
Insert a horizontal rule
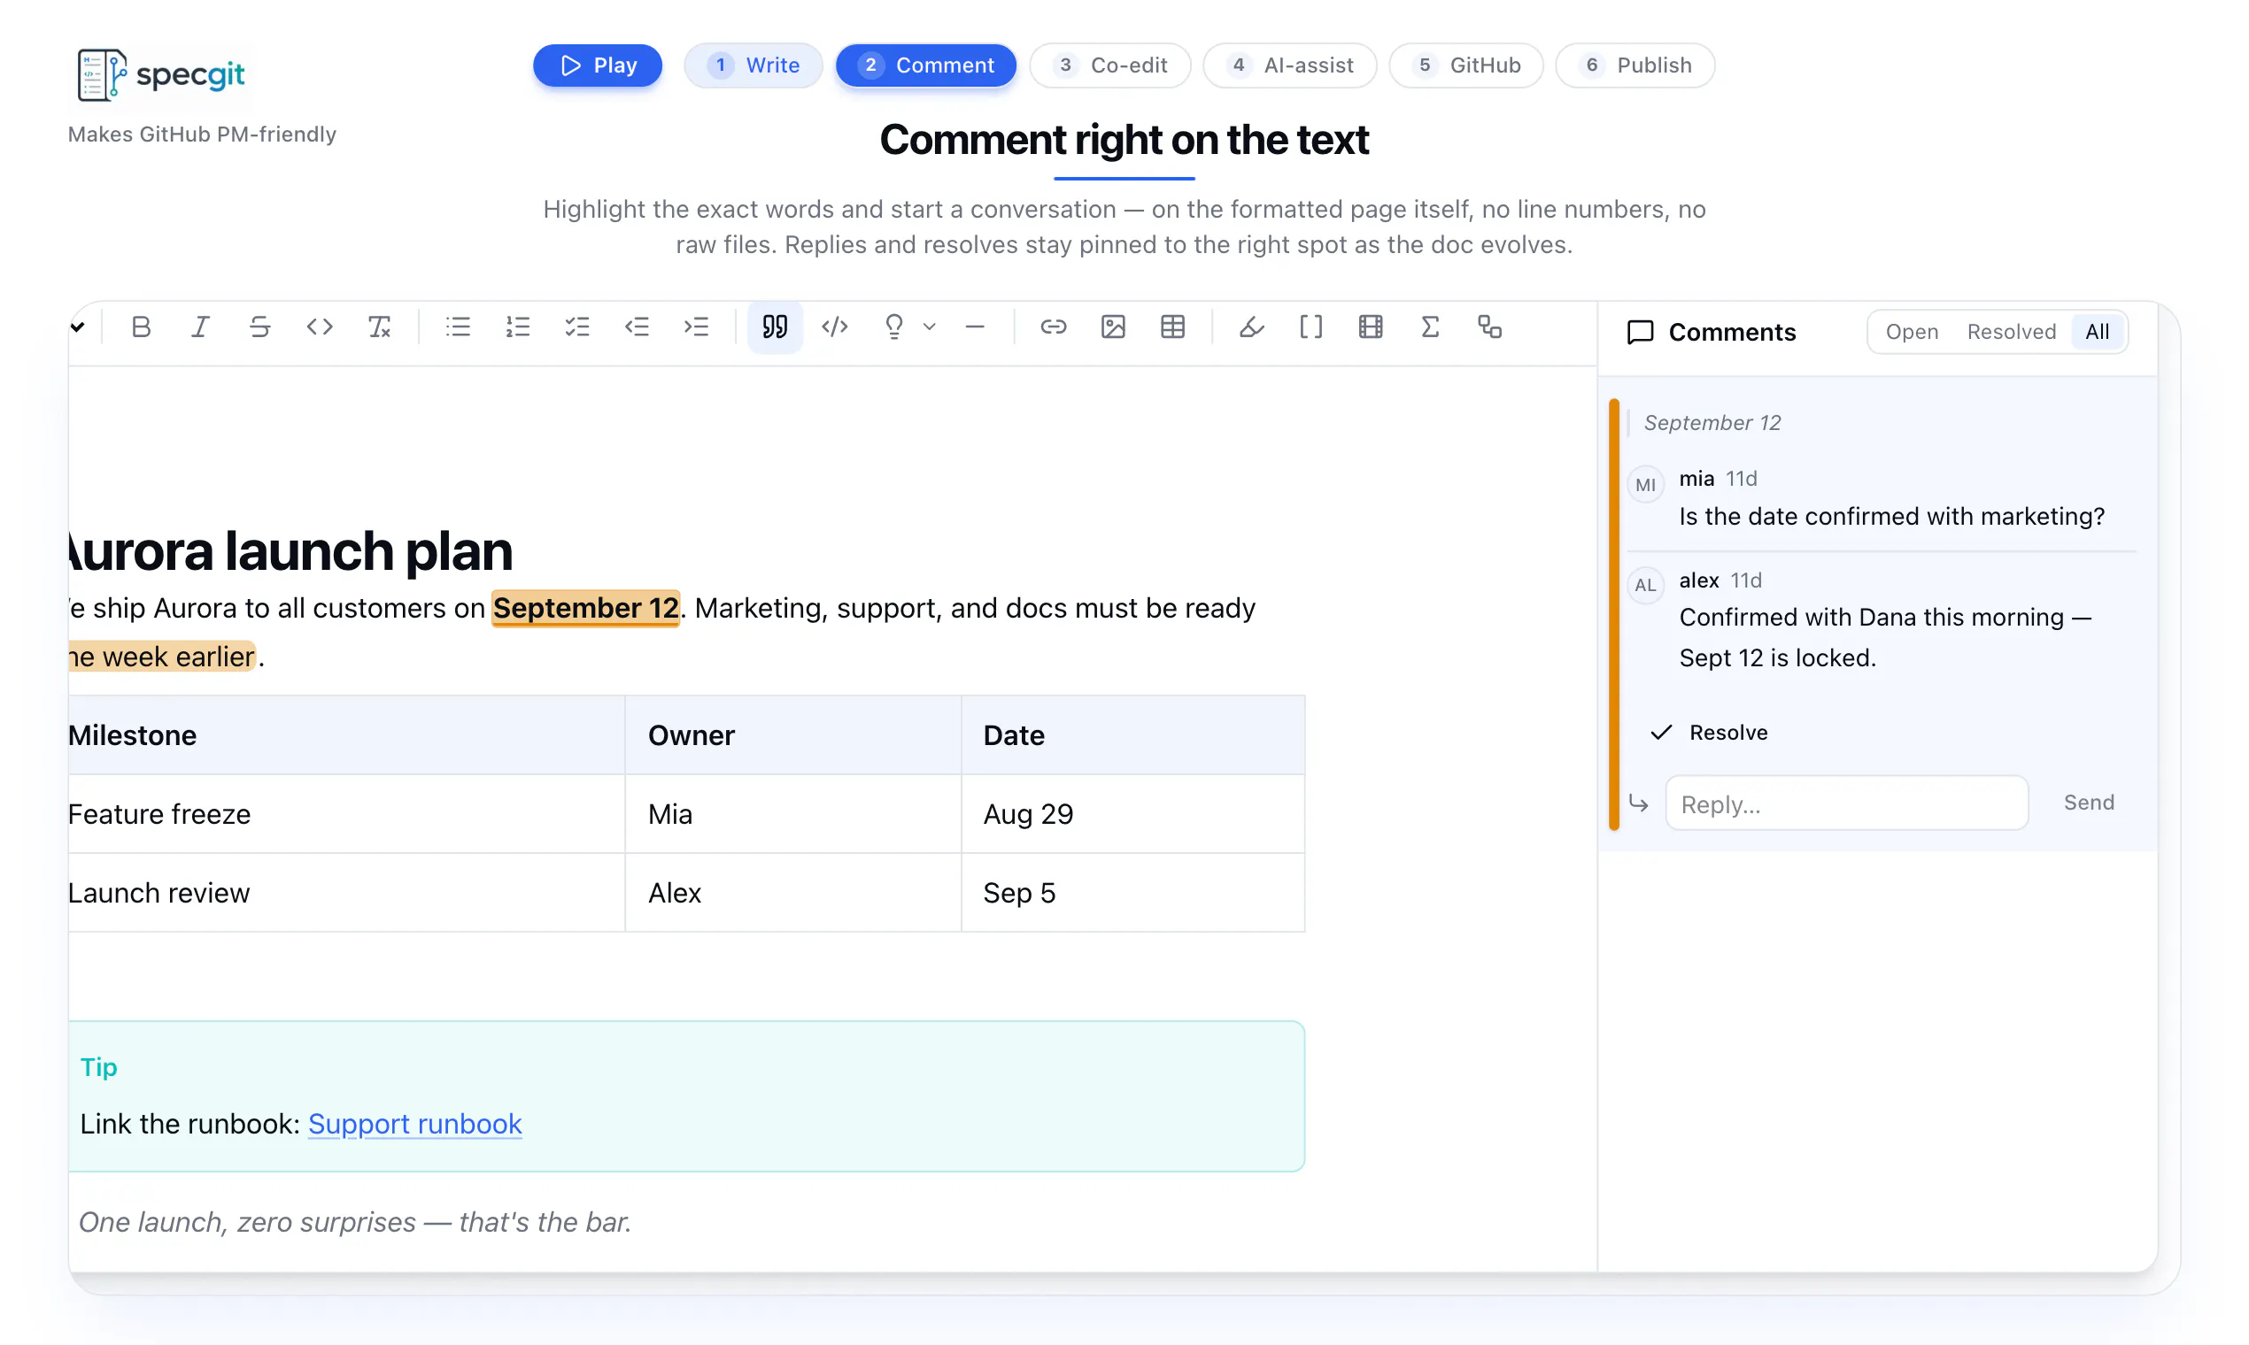point(975,327)
